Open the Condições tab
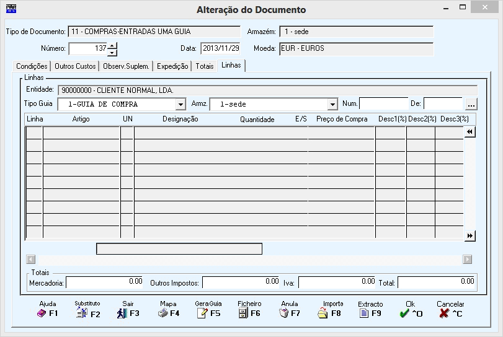 click(32, 66)
